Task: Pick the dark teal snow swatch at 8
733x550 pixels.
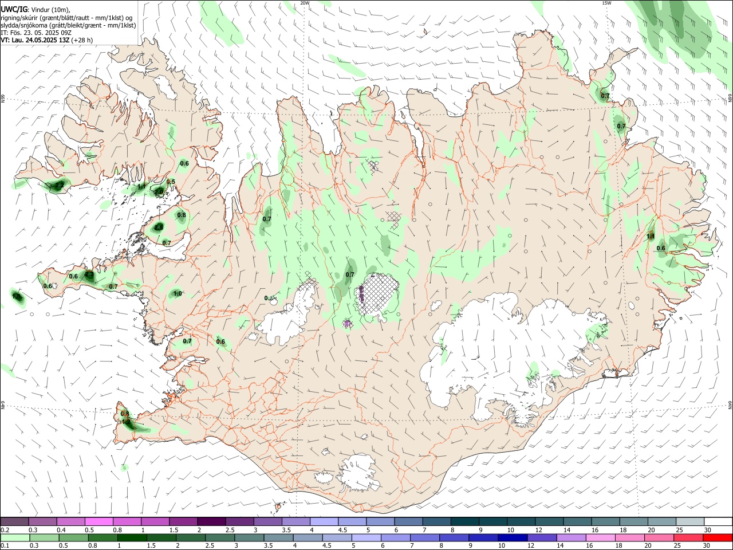Action: (x=464, y=522)
